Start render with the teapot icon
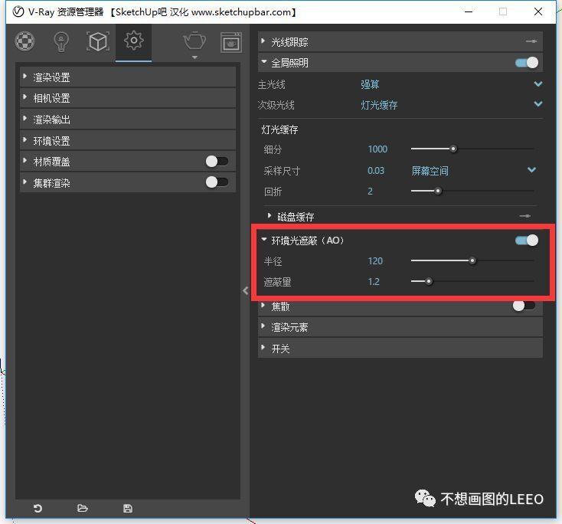Screen dimensions: 562x524 pyautogui.click(x=194, y=41)
